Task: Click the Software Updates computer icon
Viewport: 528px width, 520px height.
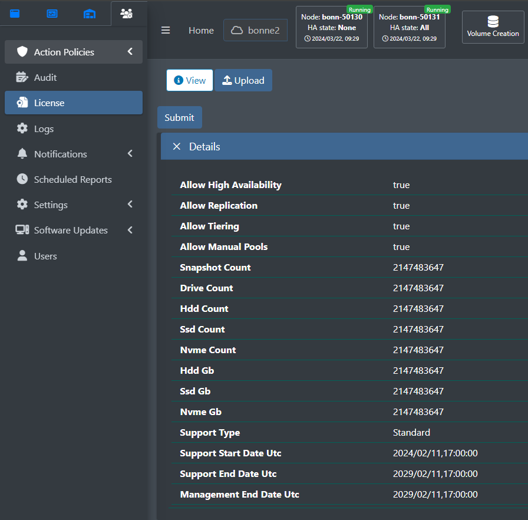Action: click(x=22, y=230)
